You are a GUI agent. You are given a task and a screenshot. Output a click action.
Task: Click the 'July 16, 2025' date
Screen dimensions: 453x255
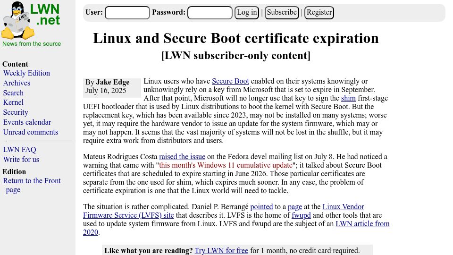pos(106,91)
